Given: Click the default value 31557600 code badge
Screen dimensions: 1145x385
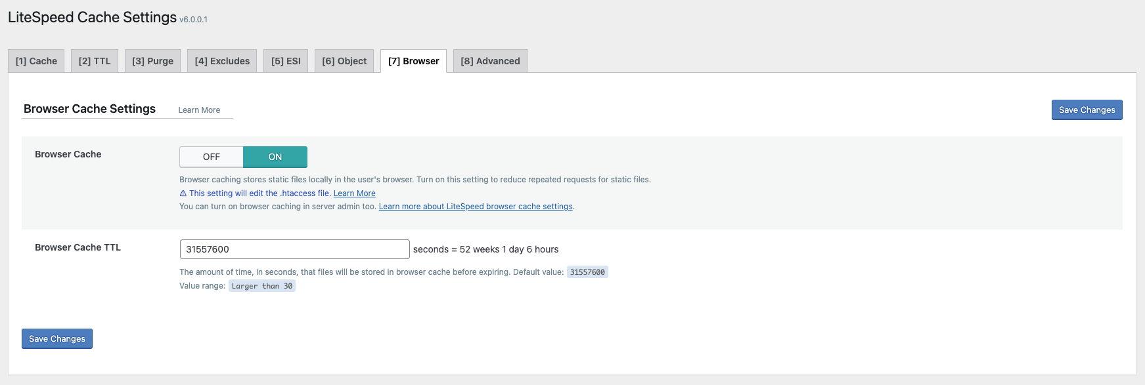Looking at the screenshot, I should click(587, 272).
